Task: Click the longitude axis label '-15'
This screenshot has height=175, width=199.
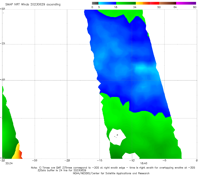Action: point(99,160)
